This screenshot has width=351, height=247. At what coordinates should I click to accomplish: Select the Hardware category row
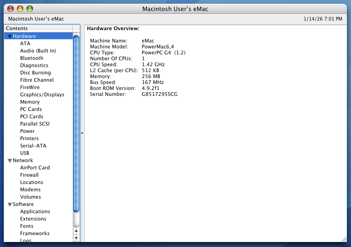click(x=38, y=36)
